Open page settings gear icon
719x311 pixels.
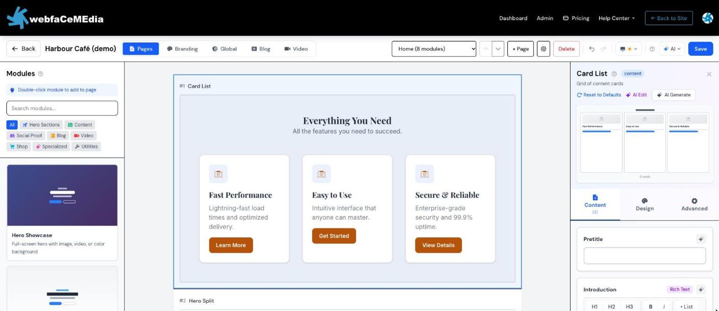[x=543, y=49]
